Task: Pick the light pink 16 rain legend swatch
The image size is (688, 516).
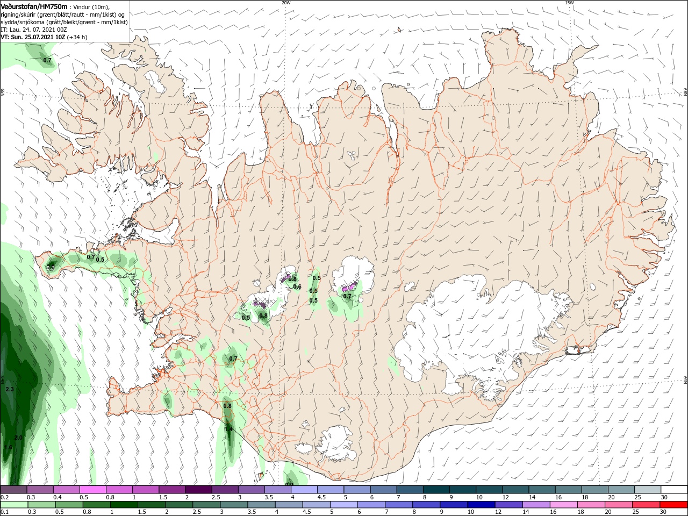Action: 563,505
